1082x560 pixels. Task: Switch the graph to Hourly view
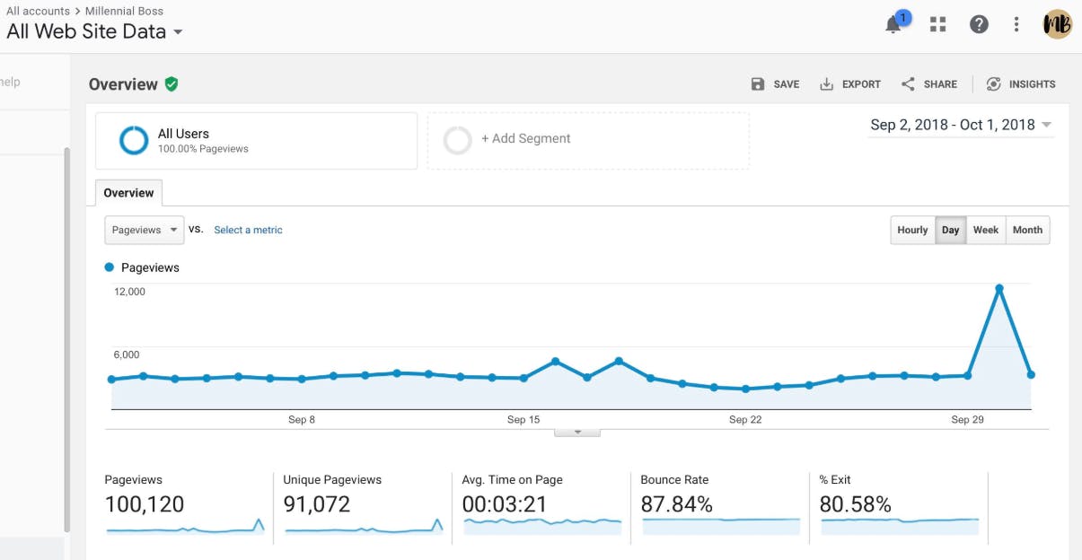[x=912, y=230]
